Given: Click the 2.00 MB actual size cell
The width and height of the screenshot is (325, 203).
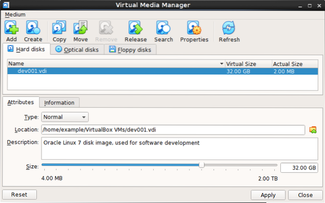Looking at the screenshot, I should point(284,71).
